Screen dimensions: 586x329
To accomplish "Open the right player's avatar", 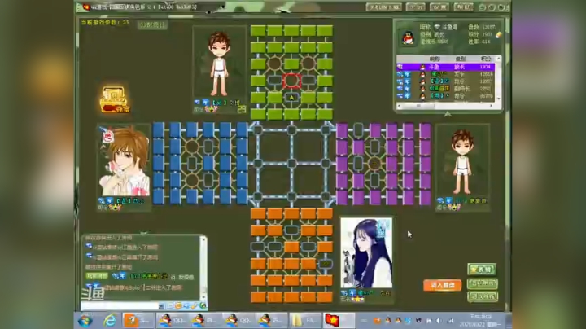I will [462, 160].
